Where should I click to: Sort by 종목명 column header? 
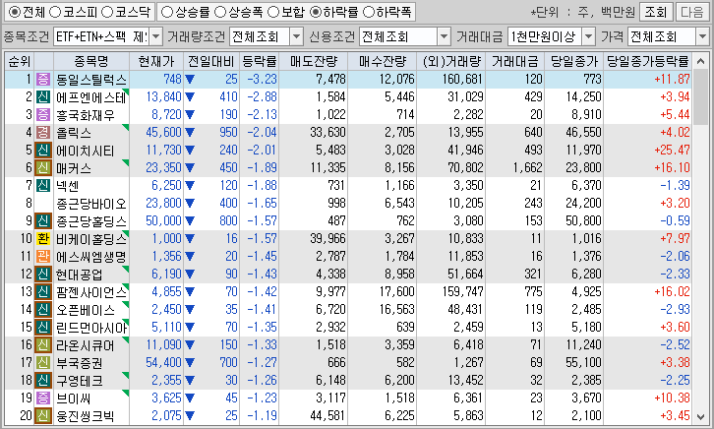tap(91, 61)
